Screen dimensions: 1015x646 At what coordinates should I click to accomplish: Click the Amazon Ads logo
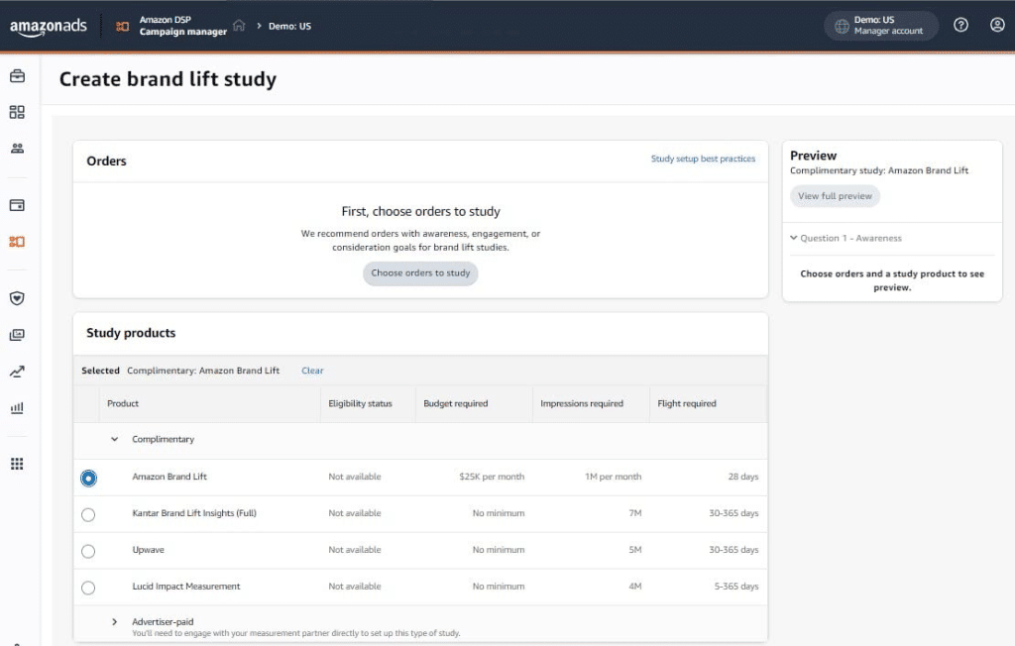click(49, 27)
